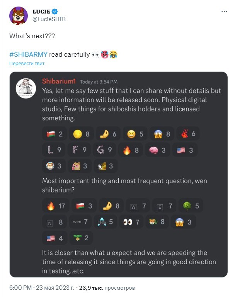This screenshot has width=233, height=297.
Task: Toggle the brain emoji reaction with count 3
Action: click(x=158, y=150)
